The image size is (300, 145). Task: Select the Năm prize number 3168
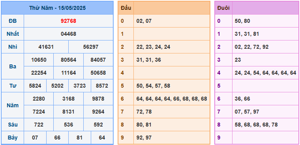pyautogui.click(x=69, y=99)
